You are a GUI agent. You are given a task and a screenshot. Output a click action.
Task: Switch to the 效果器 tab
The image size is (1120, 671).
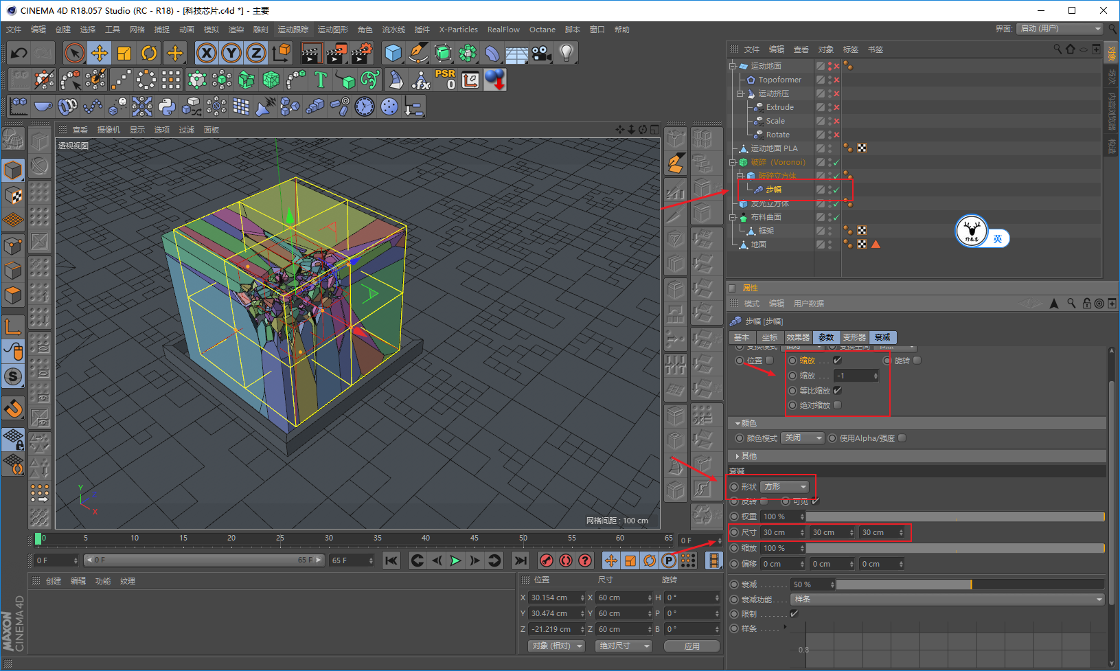click(x=798, y=337)
